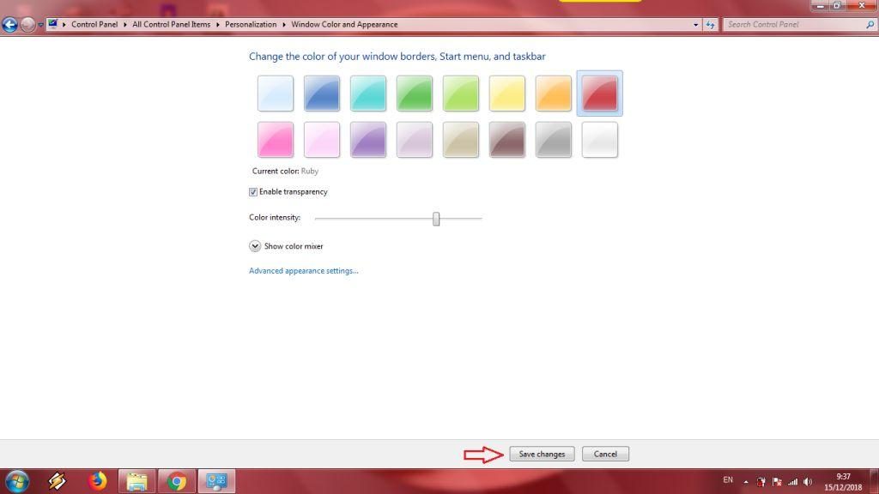The height and width of the screenshot is (494, 879).
Task: Expand arrow after Personalization breadcrumb
Action: [x=283, y=25]
